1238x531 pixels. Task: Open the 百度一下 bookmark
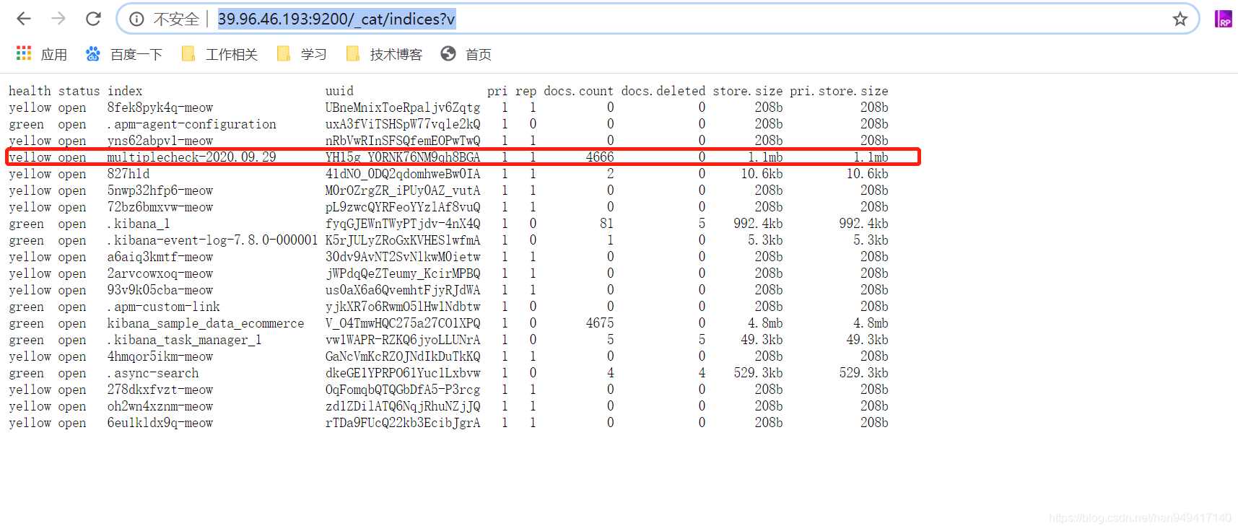(124, 54)
